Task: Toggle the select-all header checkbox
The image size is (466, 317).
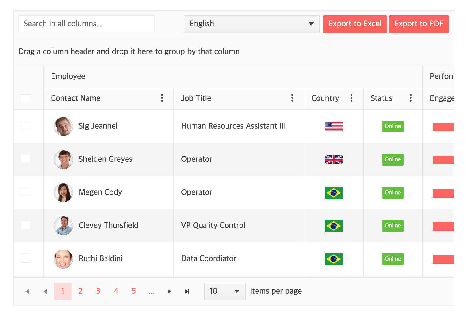Action: [25, 99]
